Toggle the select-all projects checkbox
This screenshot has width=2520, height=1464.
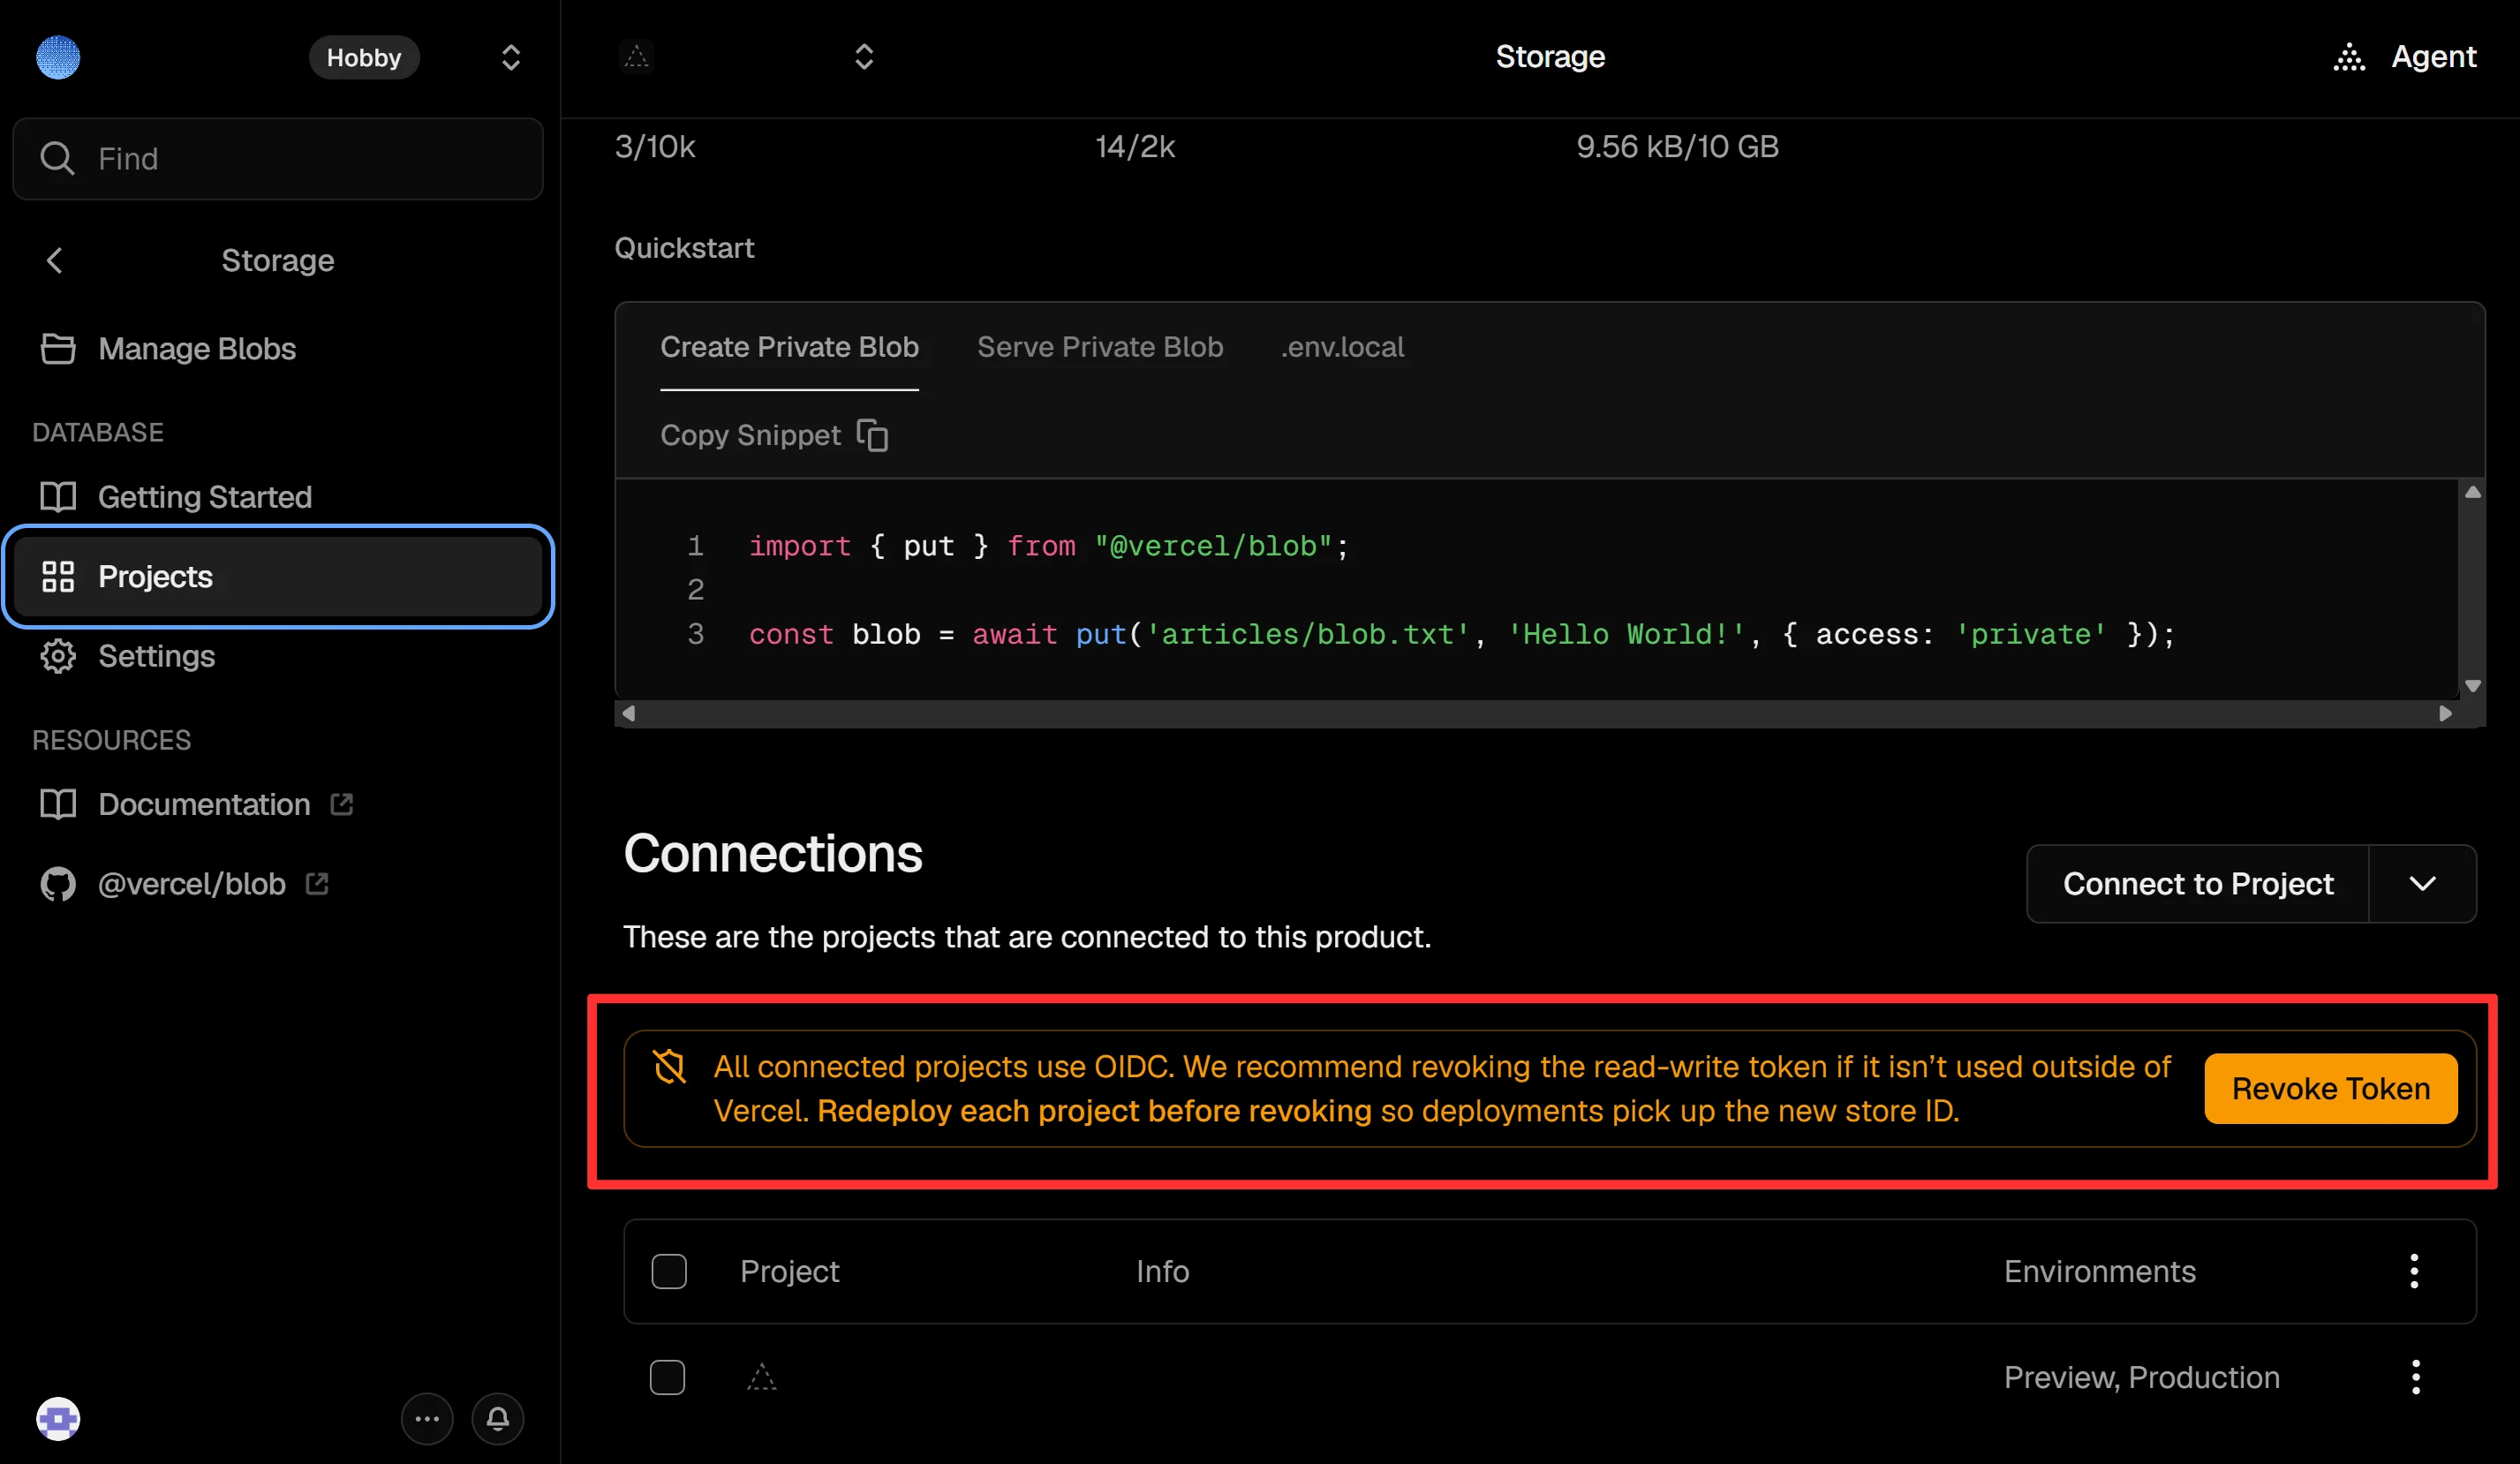click(x=669, y=1271)
